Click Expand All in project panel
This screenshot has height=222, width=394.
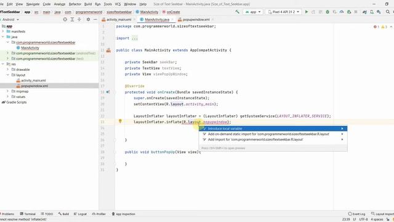[x=72, y=19]
